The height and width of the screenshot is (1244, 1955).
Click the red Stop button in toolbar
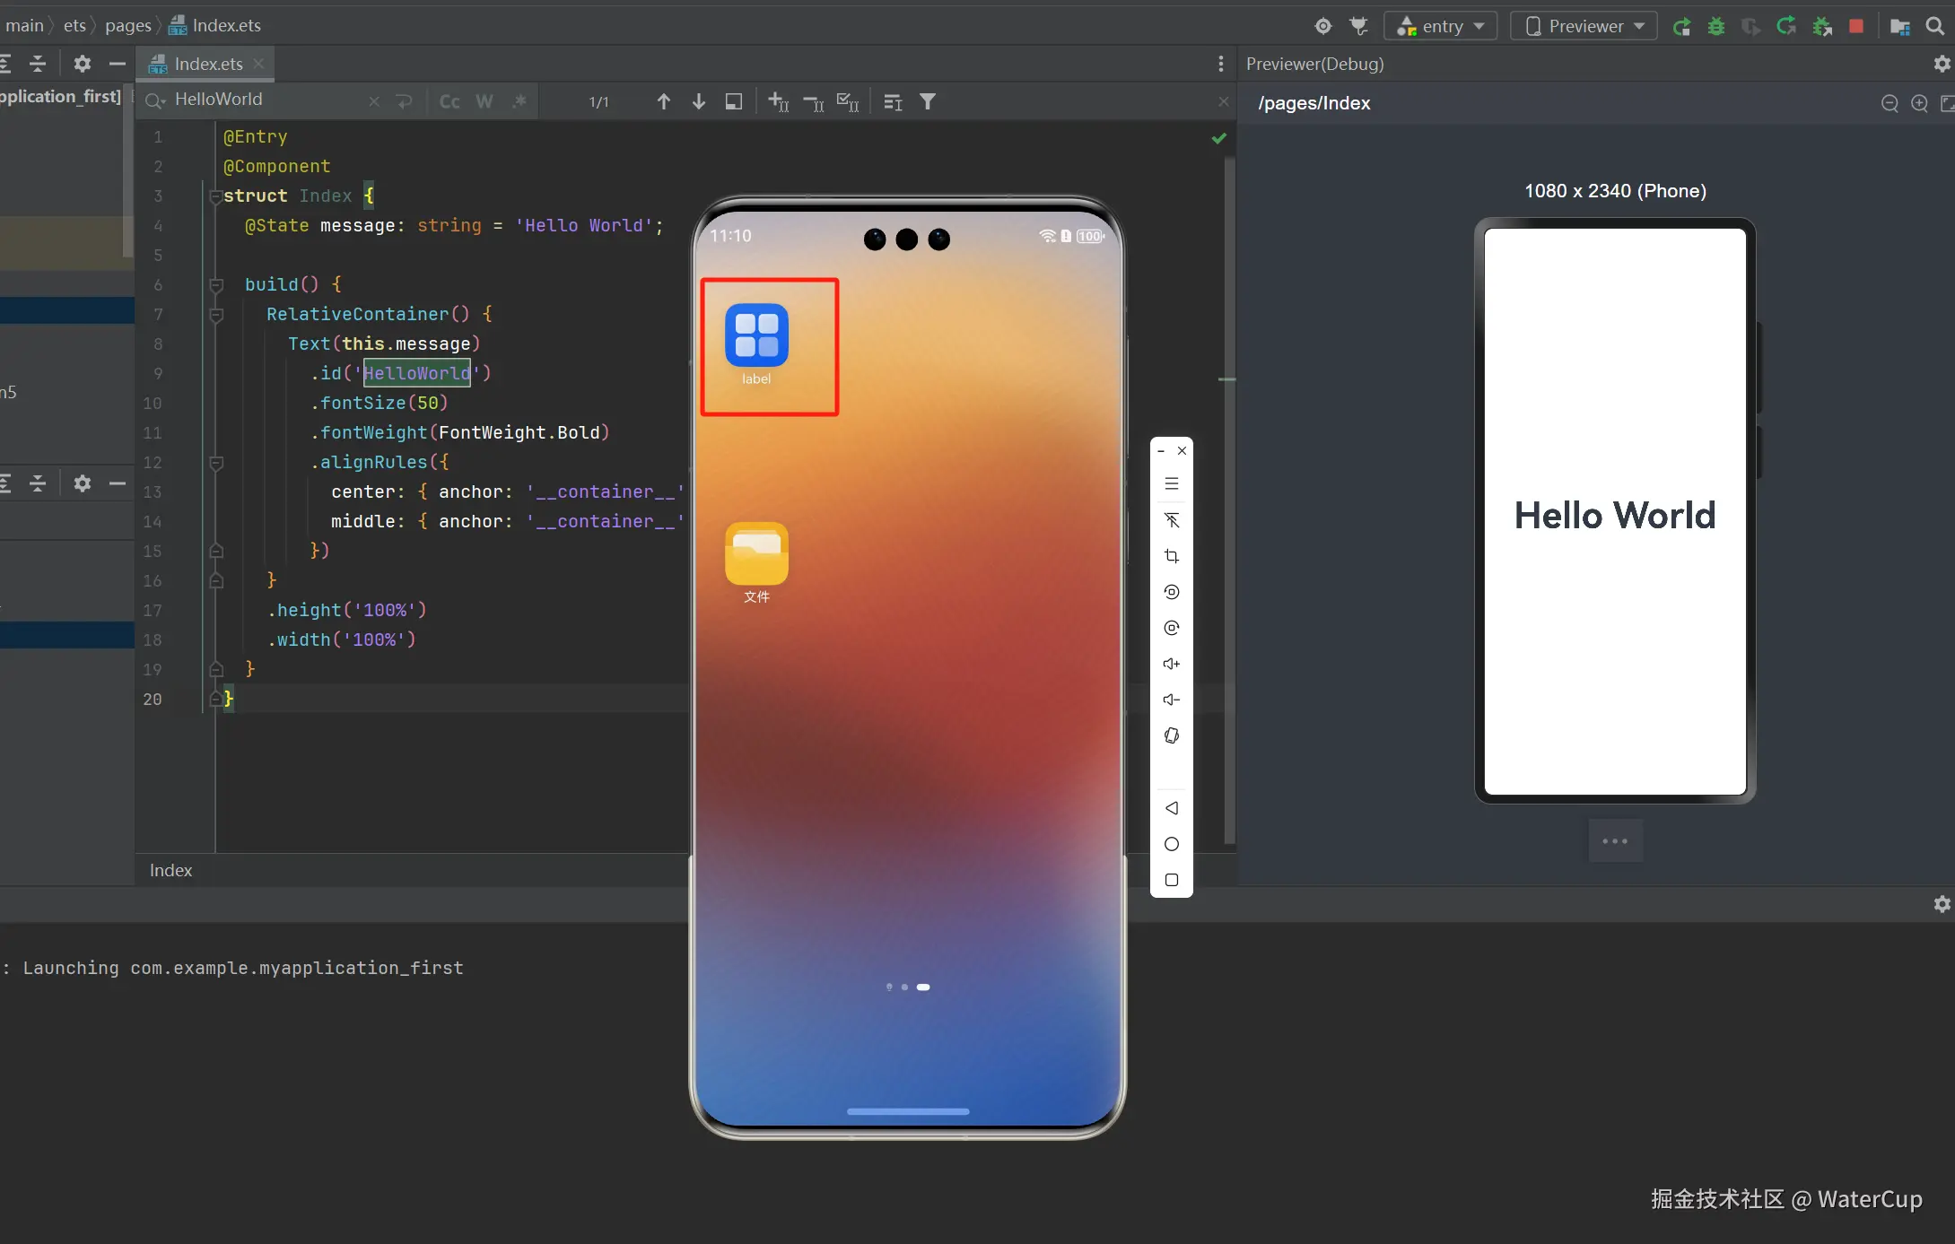pos(1856,26)
